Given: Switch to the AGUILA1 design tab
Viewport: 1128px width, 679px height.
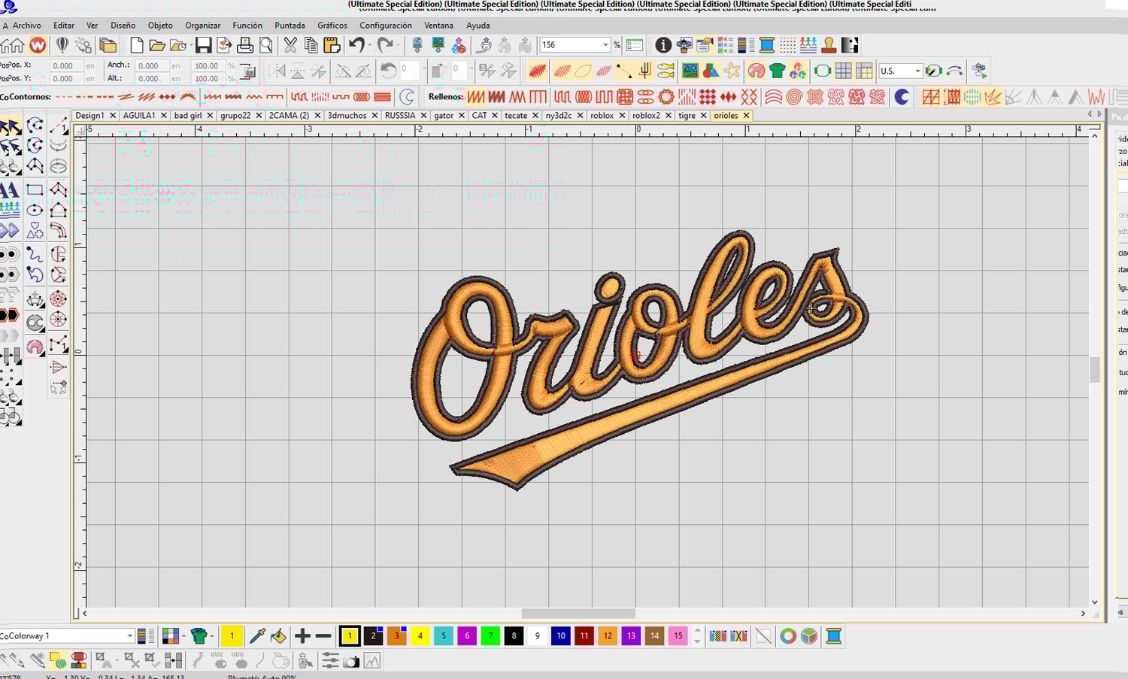Looking at the screenshot, I should point(139,116).
